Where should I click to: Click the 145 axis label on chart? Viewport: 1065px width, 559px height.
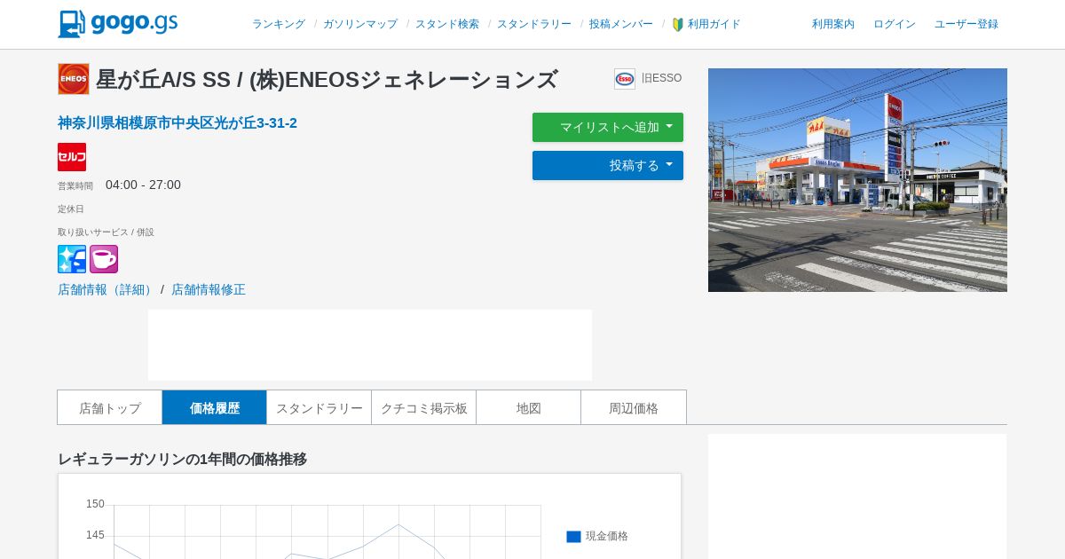coord(95,535)
